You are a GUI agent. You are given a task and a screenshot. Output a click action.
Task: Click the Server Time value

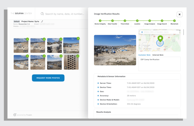(x=141, y=83)
